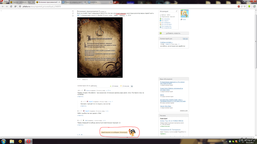The width and height of the screenshot is (257, 144).
Task: Click the green pluses triangle icon
Action: pos(111,86)
